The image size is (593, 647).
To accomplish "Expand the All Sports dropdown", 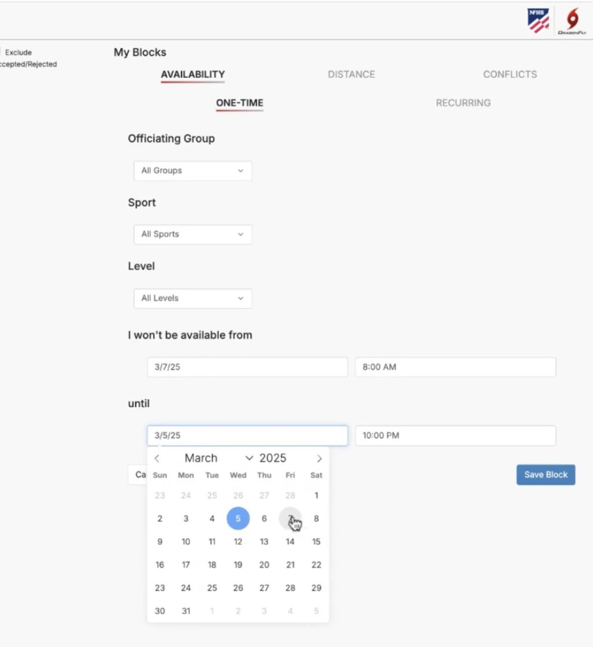I will point(192,235).
